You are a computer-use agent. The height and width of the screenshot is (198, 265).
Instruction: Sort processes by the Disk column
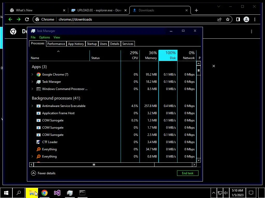point(168,55)
